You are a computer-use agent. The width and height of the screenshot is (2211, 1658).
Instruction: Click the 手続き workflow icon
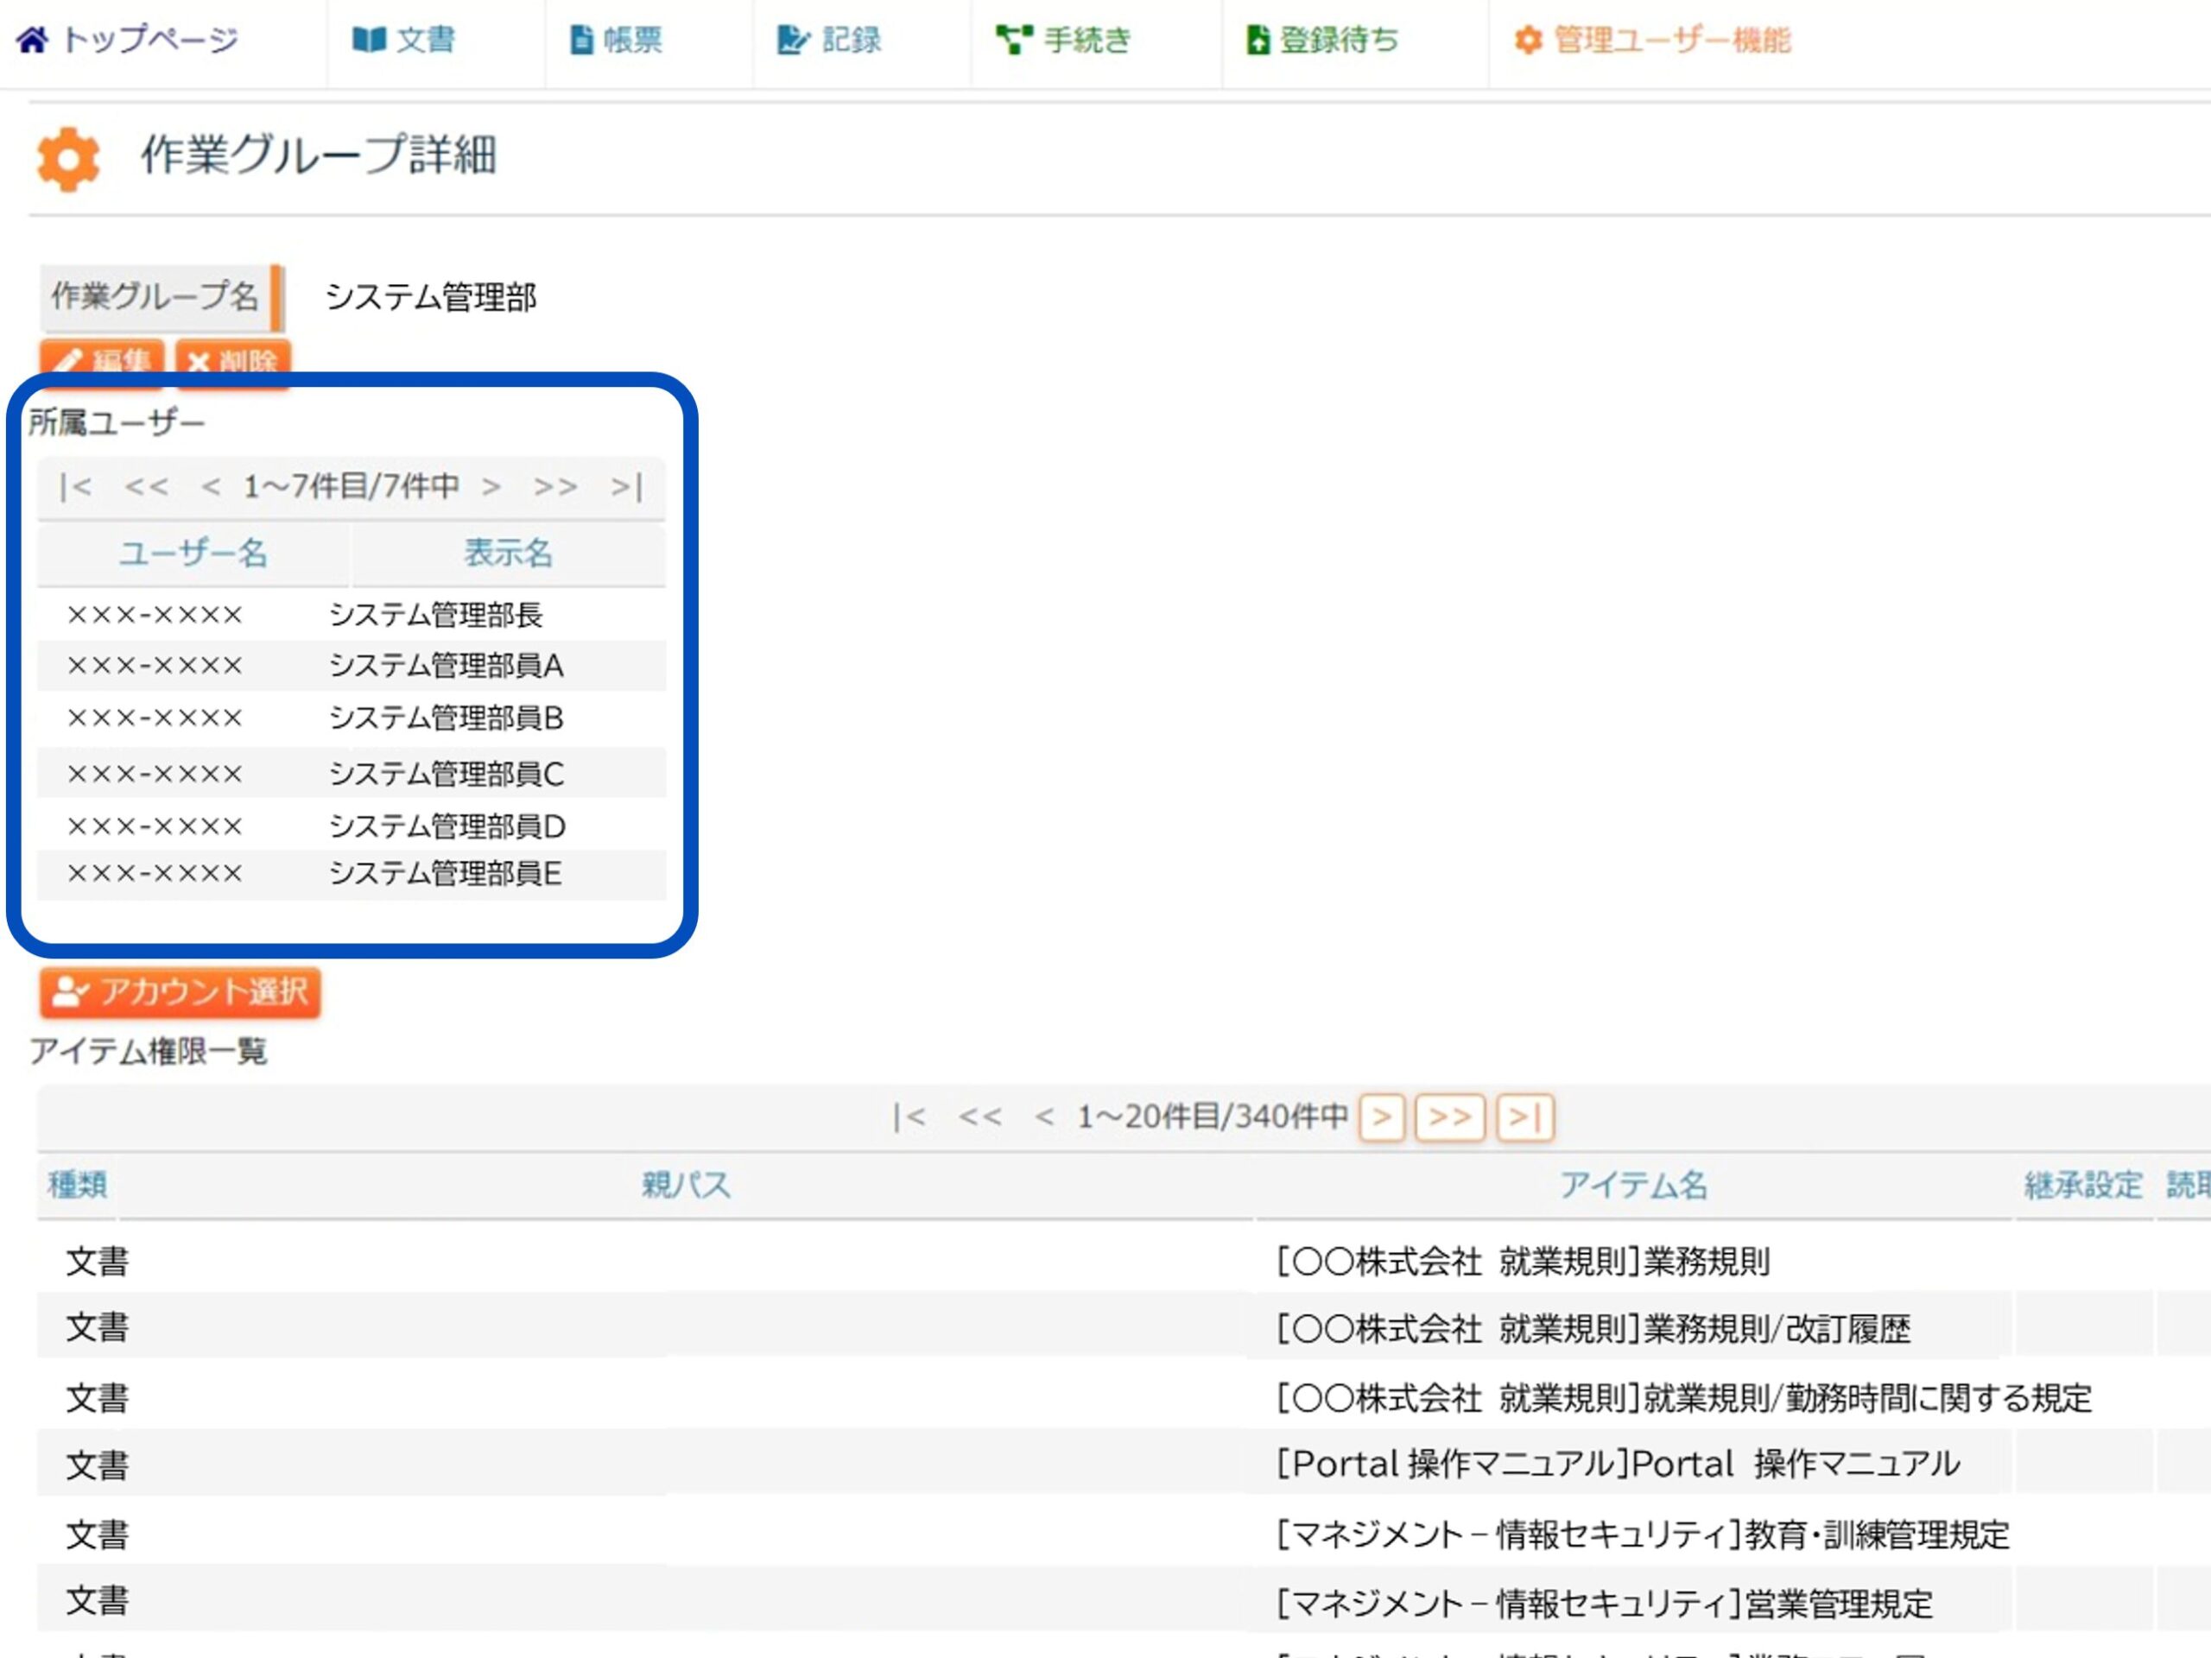1014,40
